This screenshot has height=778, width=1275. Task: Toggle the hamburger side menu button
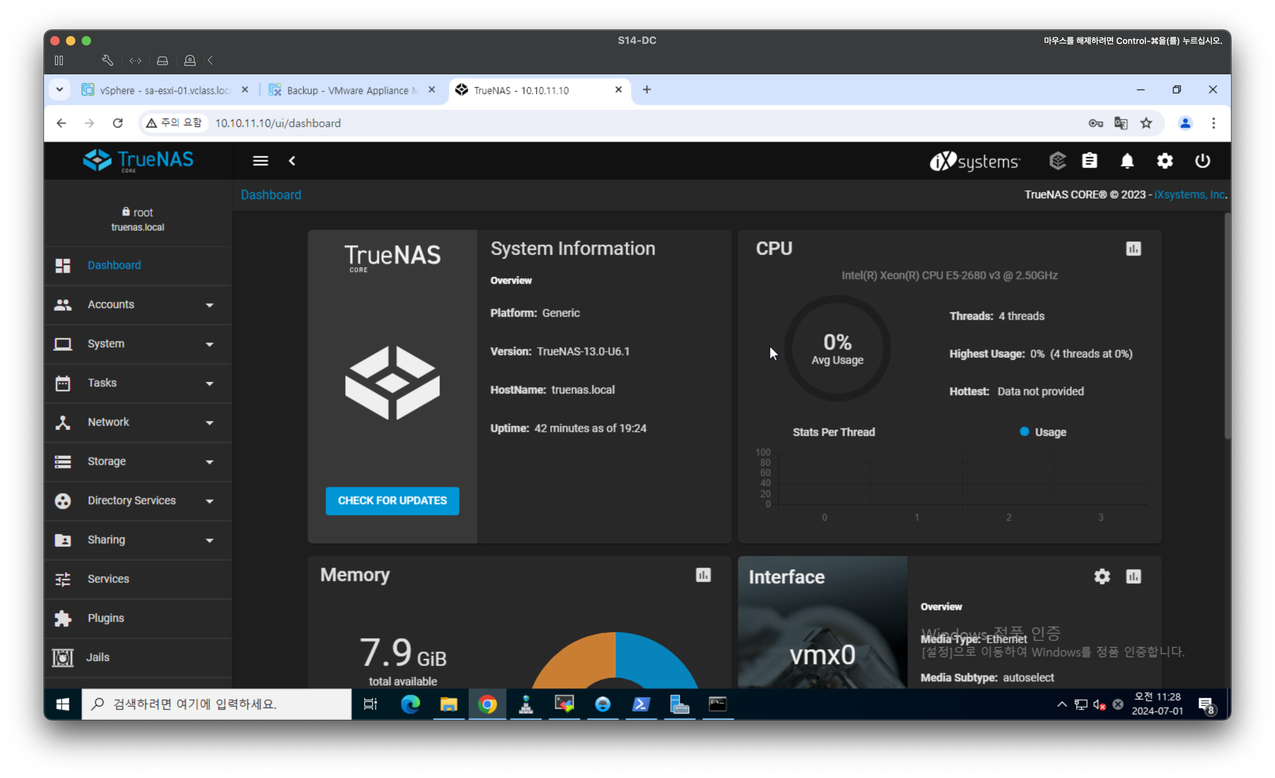pos(260,161)
